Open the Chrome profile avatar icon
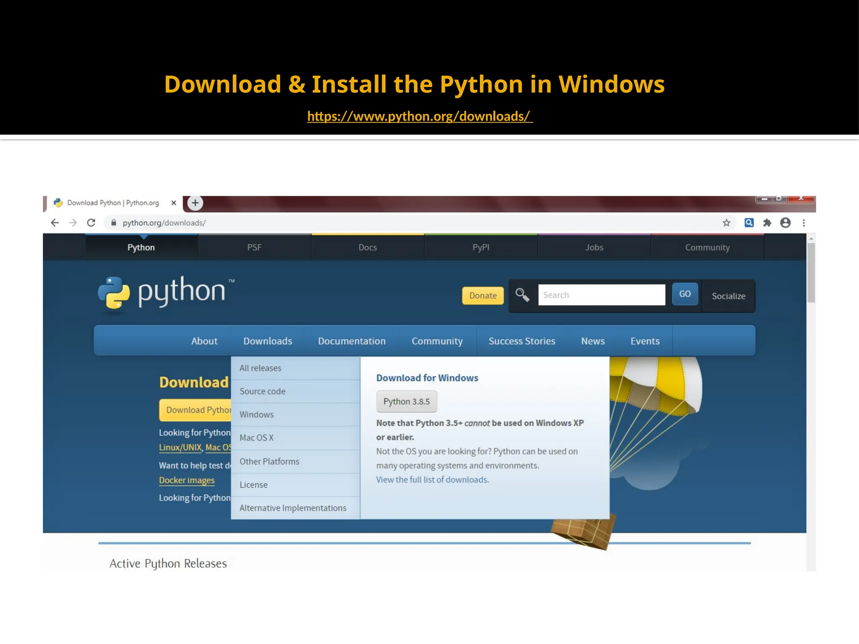The height and width of the screenshot is (644, 859). point(785,223)
